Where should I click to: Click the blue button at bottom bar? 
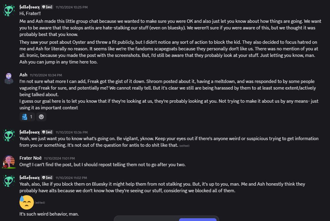pyautogui.click(x=198, y=220)
